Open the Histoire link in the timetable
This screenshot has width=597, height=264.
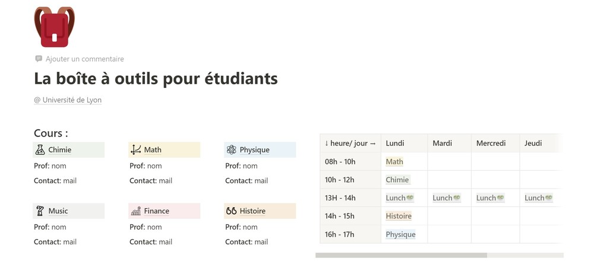(x=399, y=216)
